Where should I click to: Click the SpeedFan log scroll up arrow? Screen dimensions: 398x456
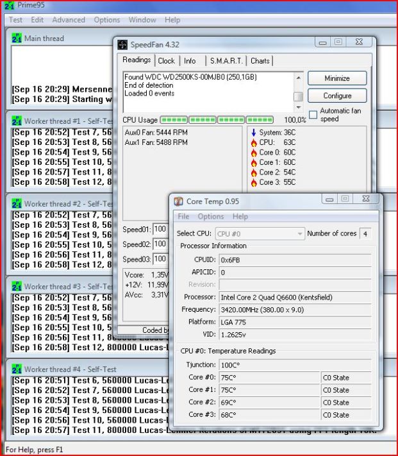pyautogui.click(x=299, y=78)
